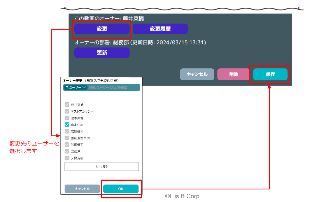The height and width of the screenshot is (202, 312).
Task: Select the 藤井菜摘 user name text
Action: 77,105
